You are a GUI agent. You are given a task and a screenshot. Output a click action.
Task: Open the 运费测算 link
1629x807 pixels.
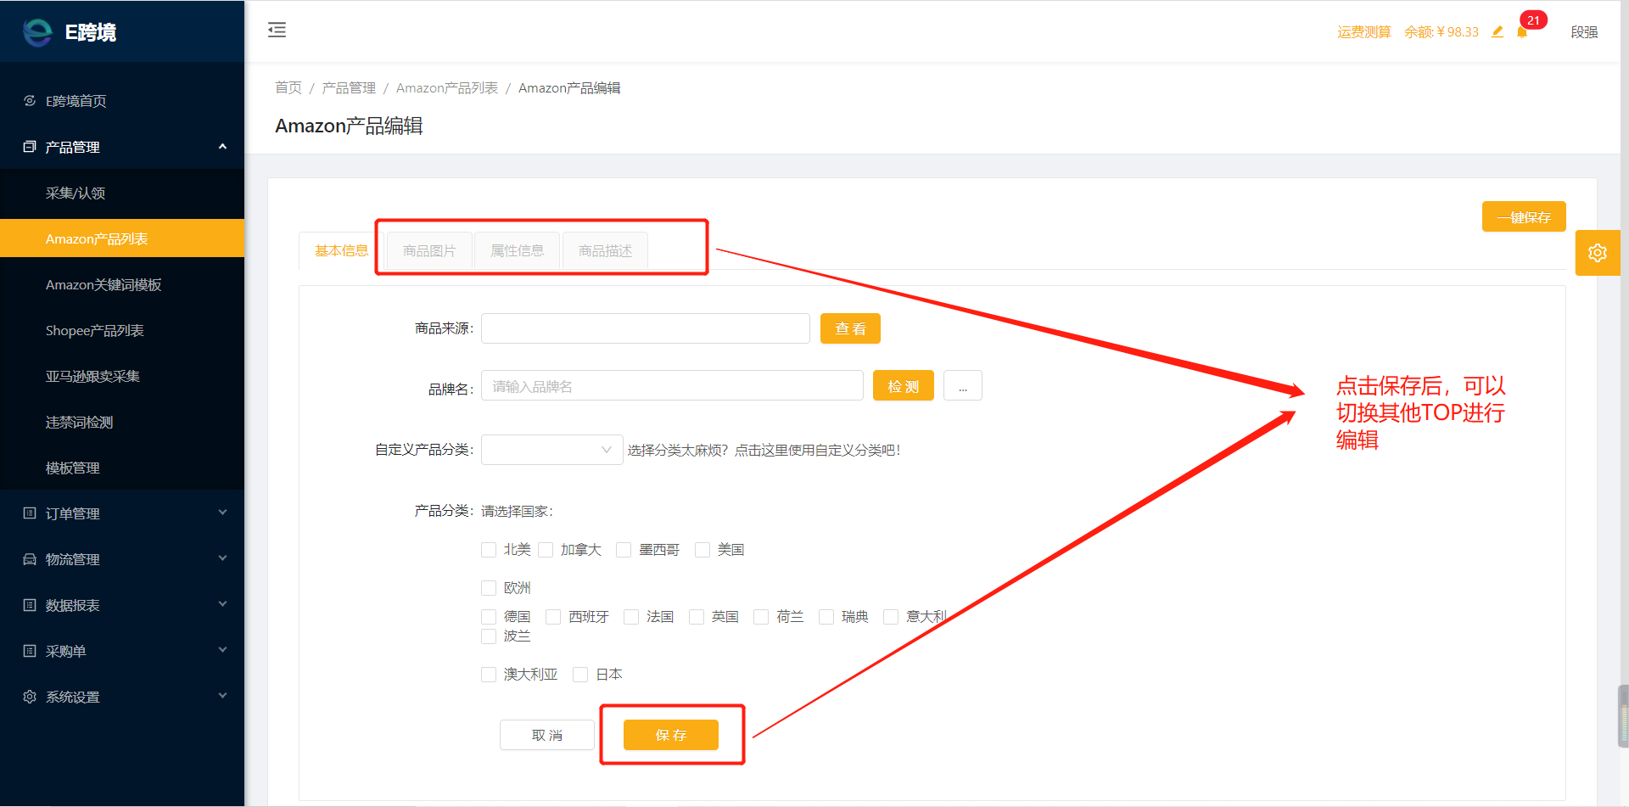click(1364, 32)
